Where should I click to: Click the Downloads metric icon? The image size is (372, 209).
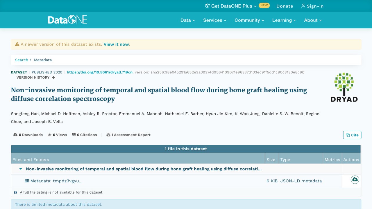click(x=15, y=135)
